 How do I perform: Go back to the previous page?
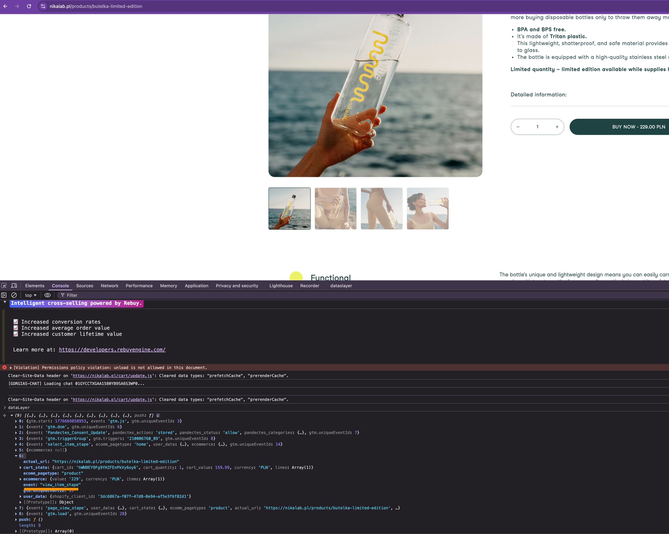5,6
